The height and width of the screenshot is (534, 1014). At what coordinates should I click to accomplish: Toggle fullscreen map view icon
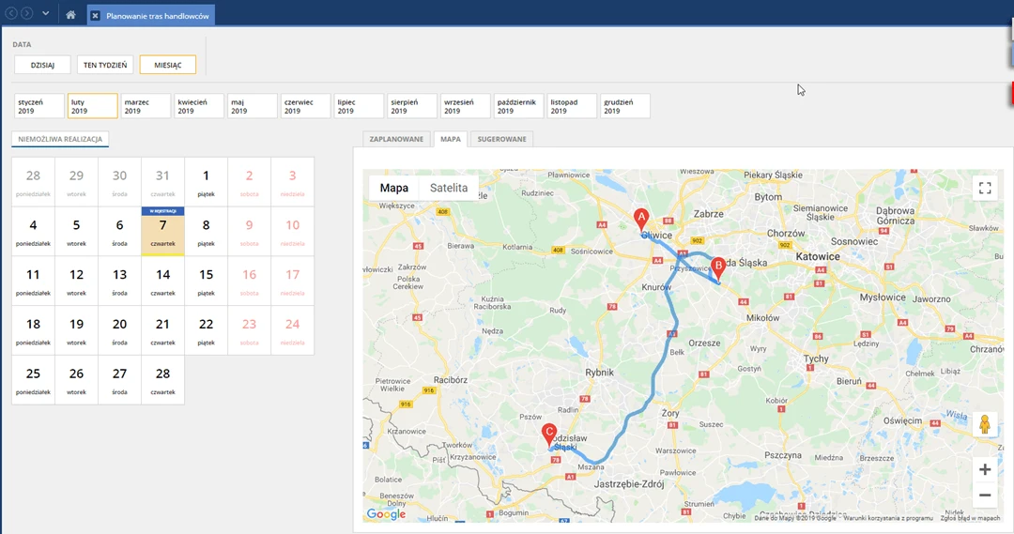(985, 188)
